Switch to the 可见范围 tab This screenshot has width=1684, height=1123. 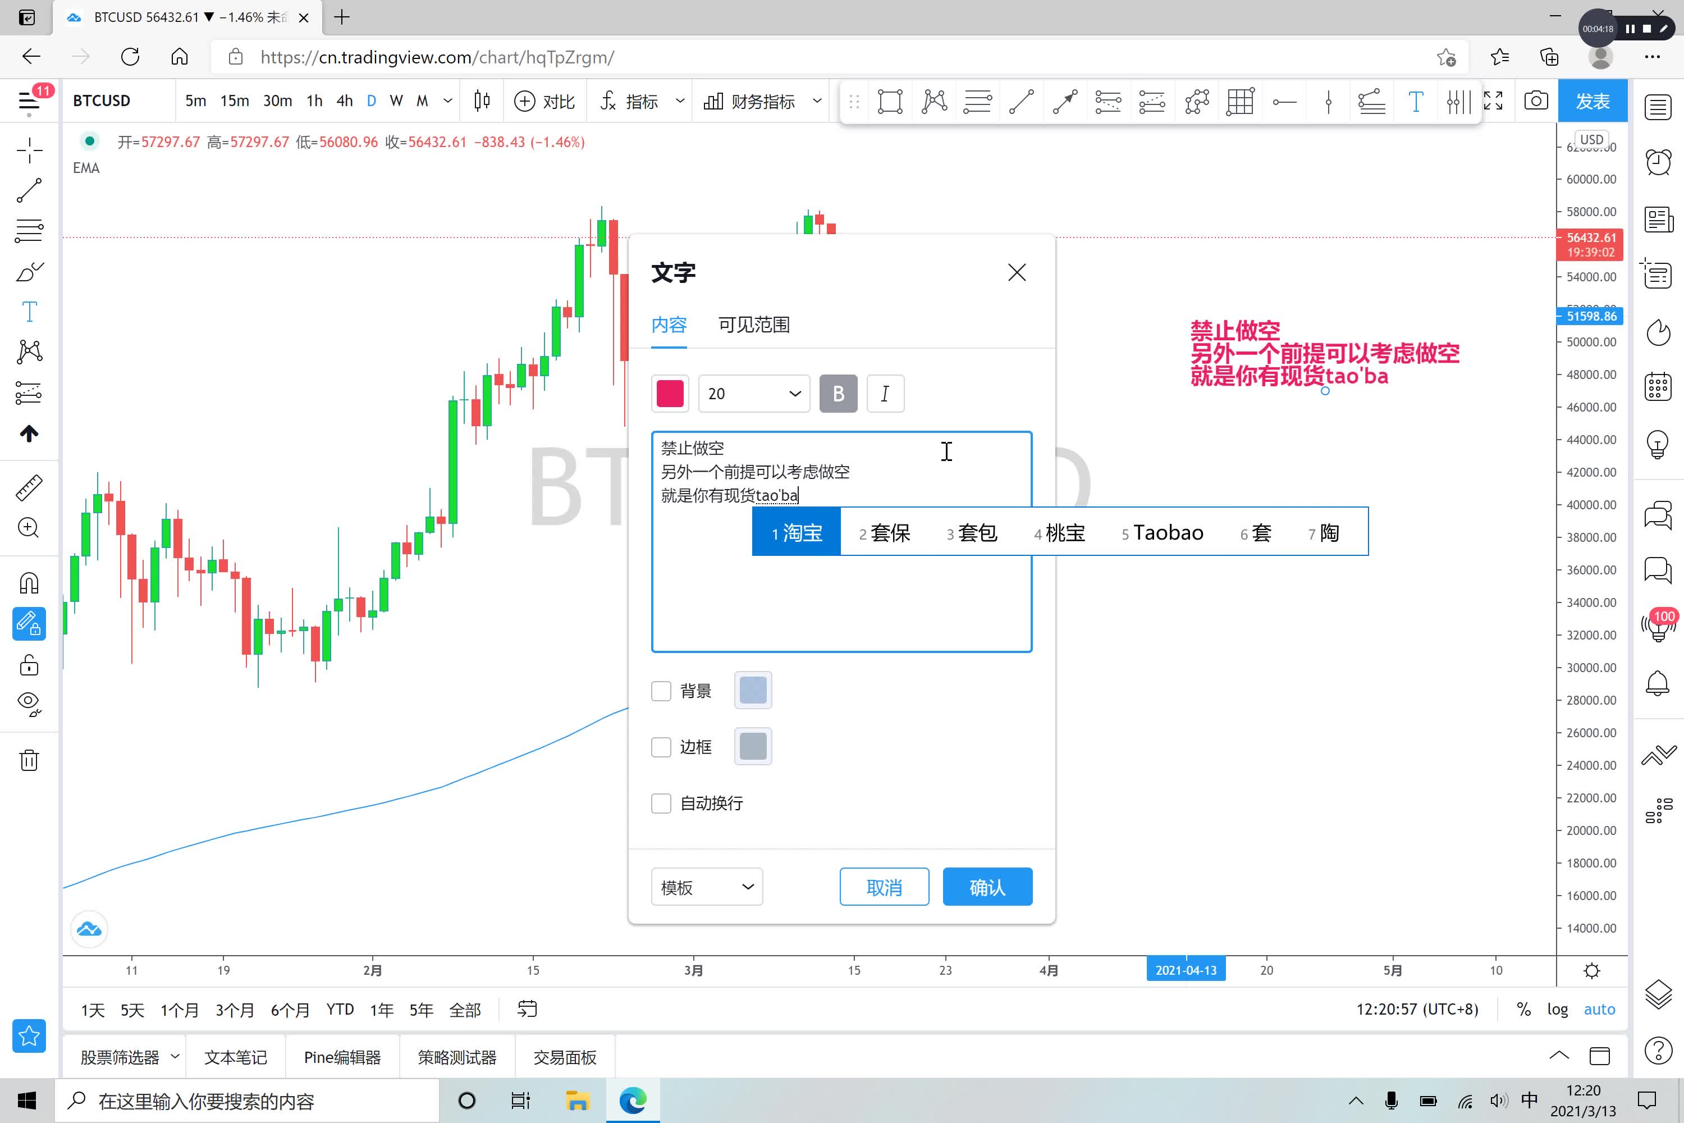pos(754,325)
